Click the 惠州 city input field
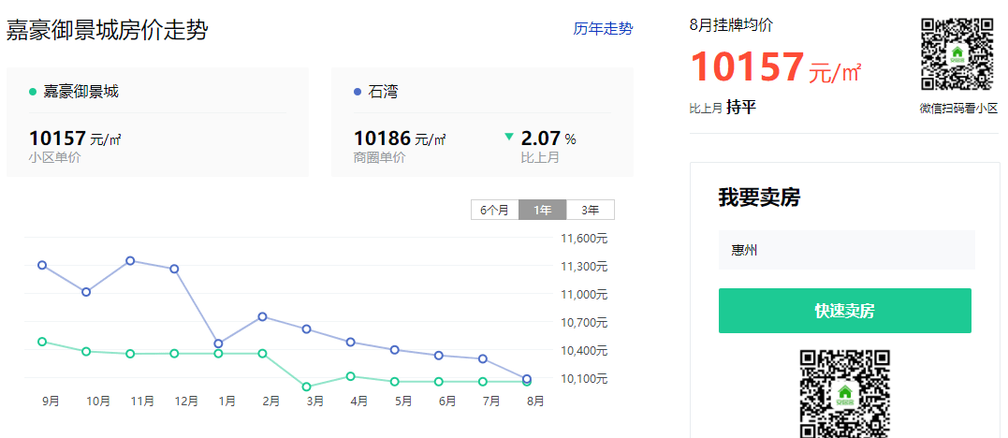Image resolution: width=1008 pixels, height=438 pixels. tap(846, 250)
